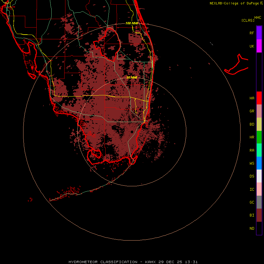Click the UK magenta color swatch

(259, 46)
